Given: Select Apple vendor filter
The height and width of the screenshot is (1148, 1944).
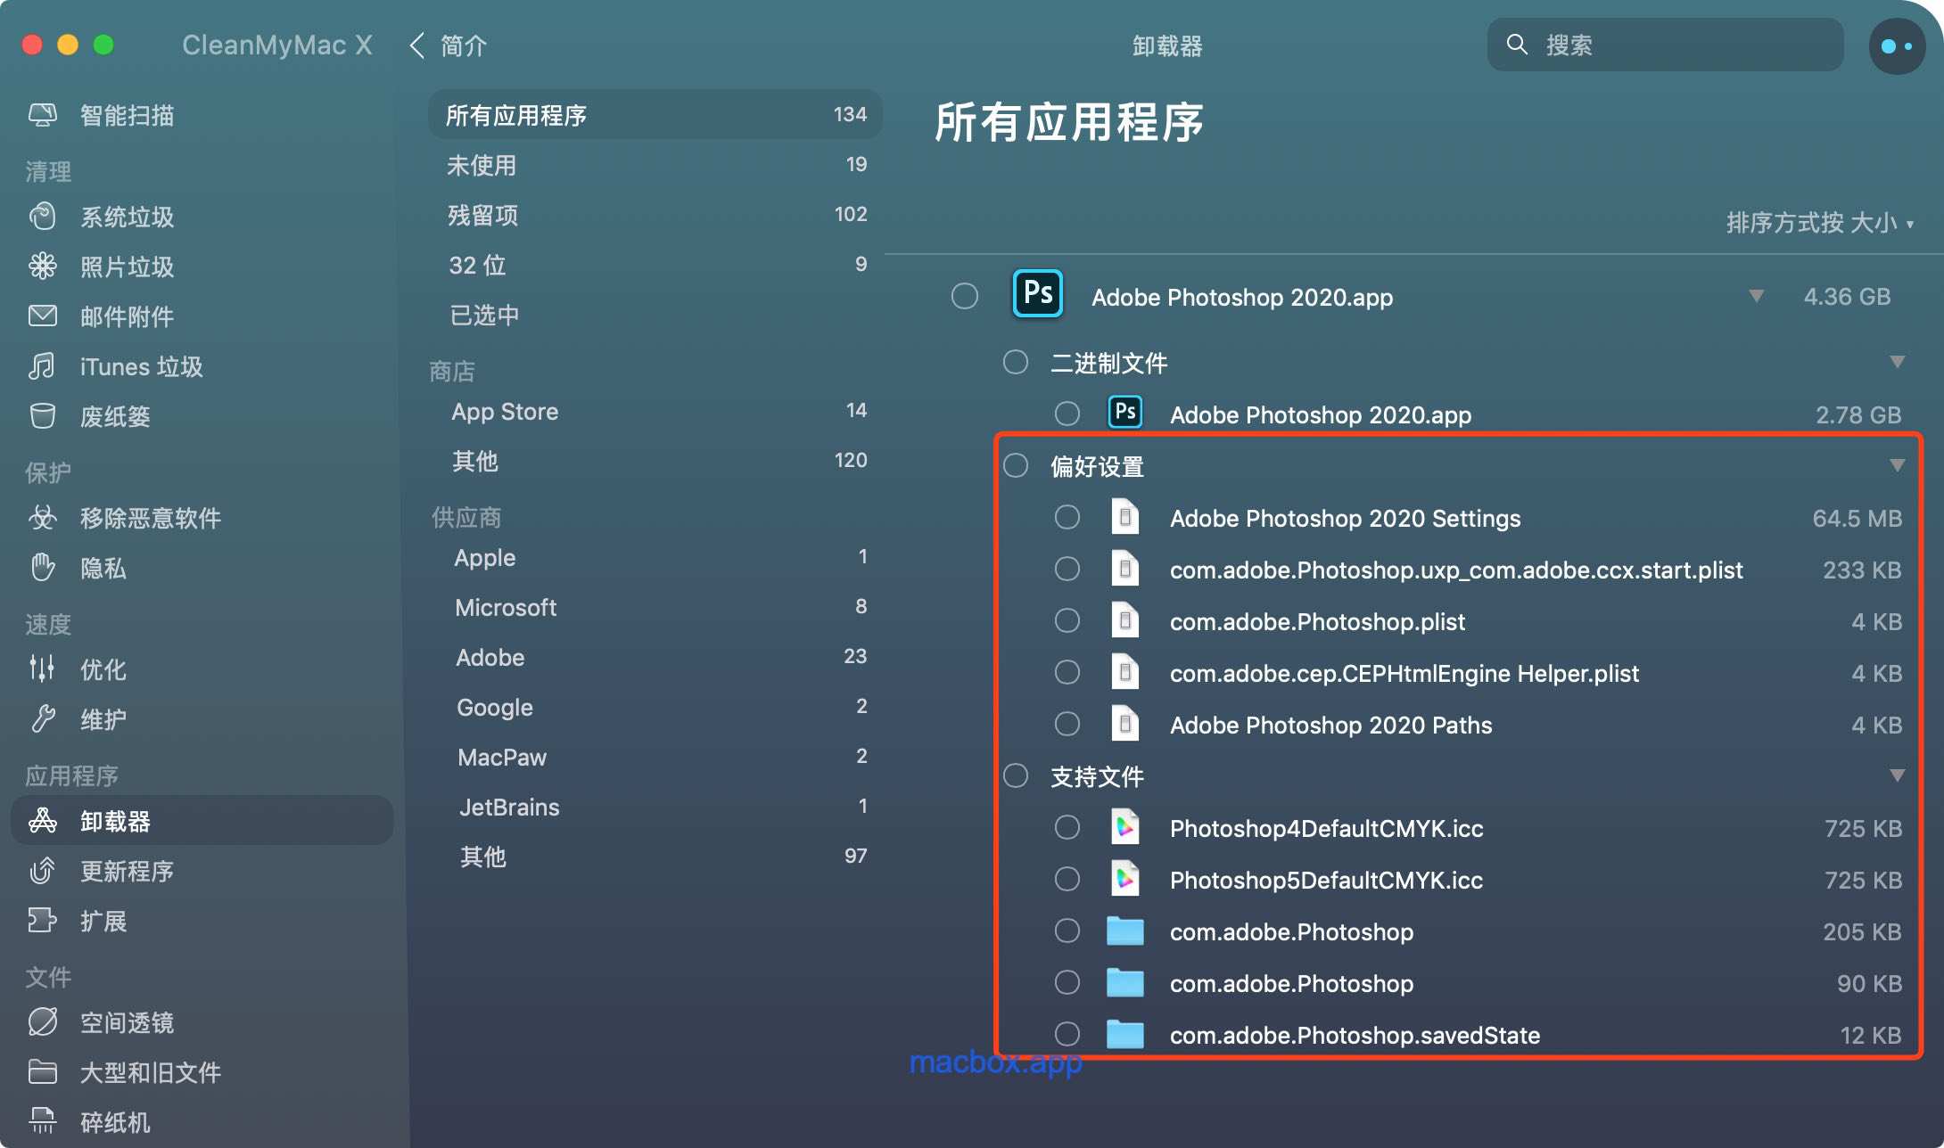Looking at the screenshot, I should [x=655, y=557].
